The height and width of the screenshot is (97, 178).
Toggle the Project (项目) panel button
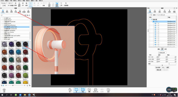tap(83, 90)
